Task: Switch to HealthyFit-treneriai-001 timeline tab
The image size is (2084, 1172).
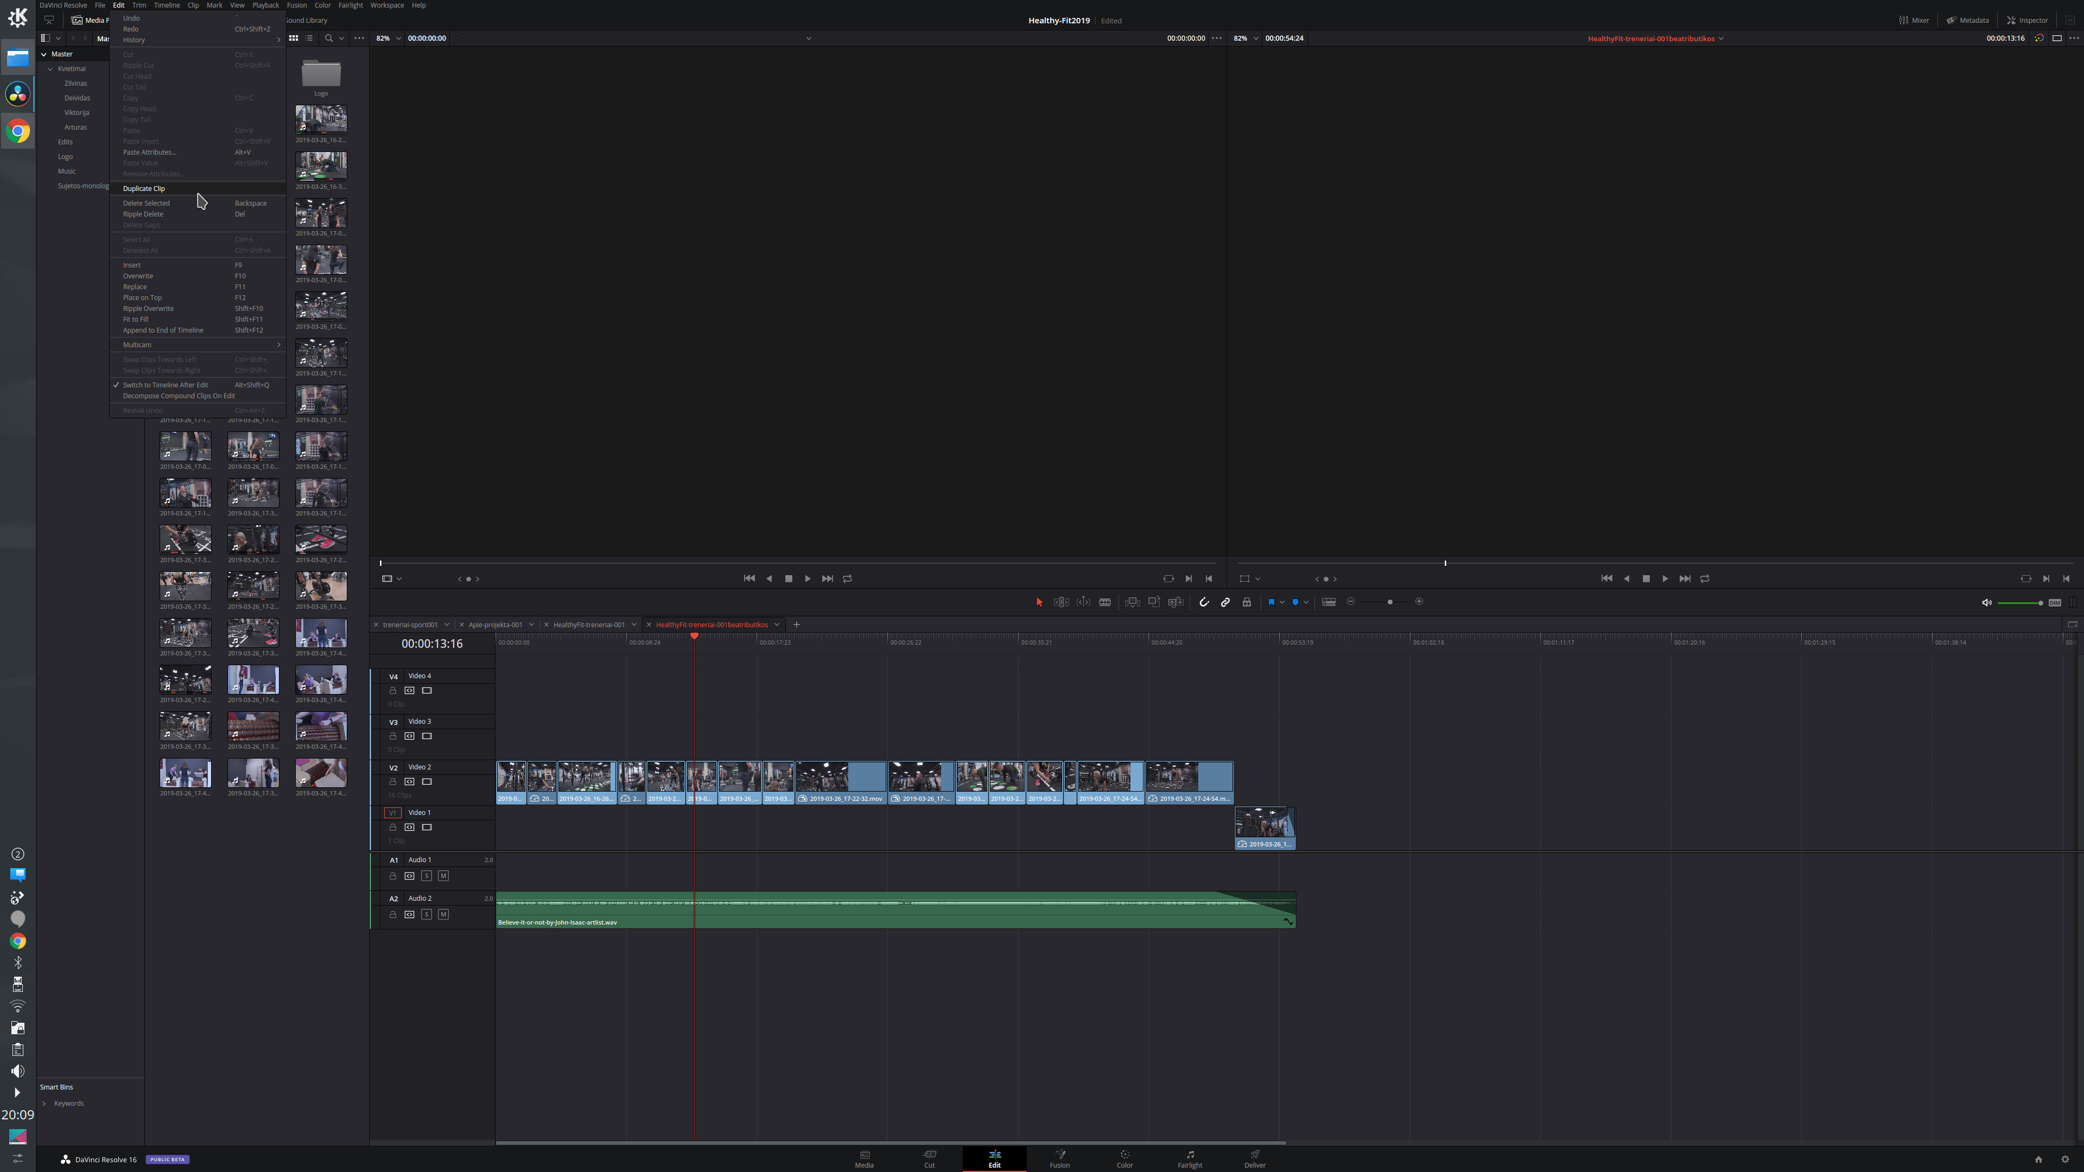Action: tap(589, 625)
